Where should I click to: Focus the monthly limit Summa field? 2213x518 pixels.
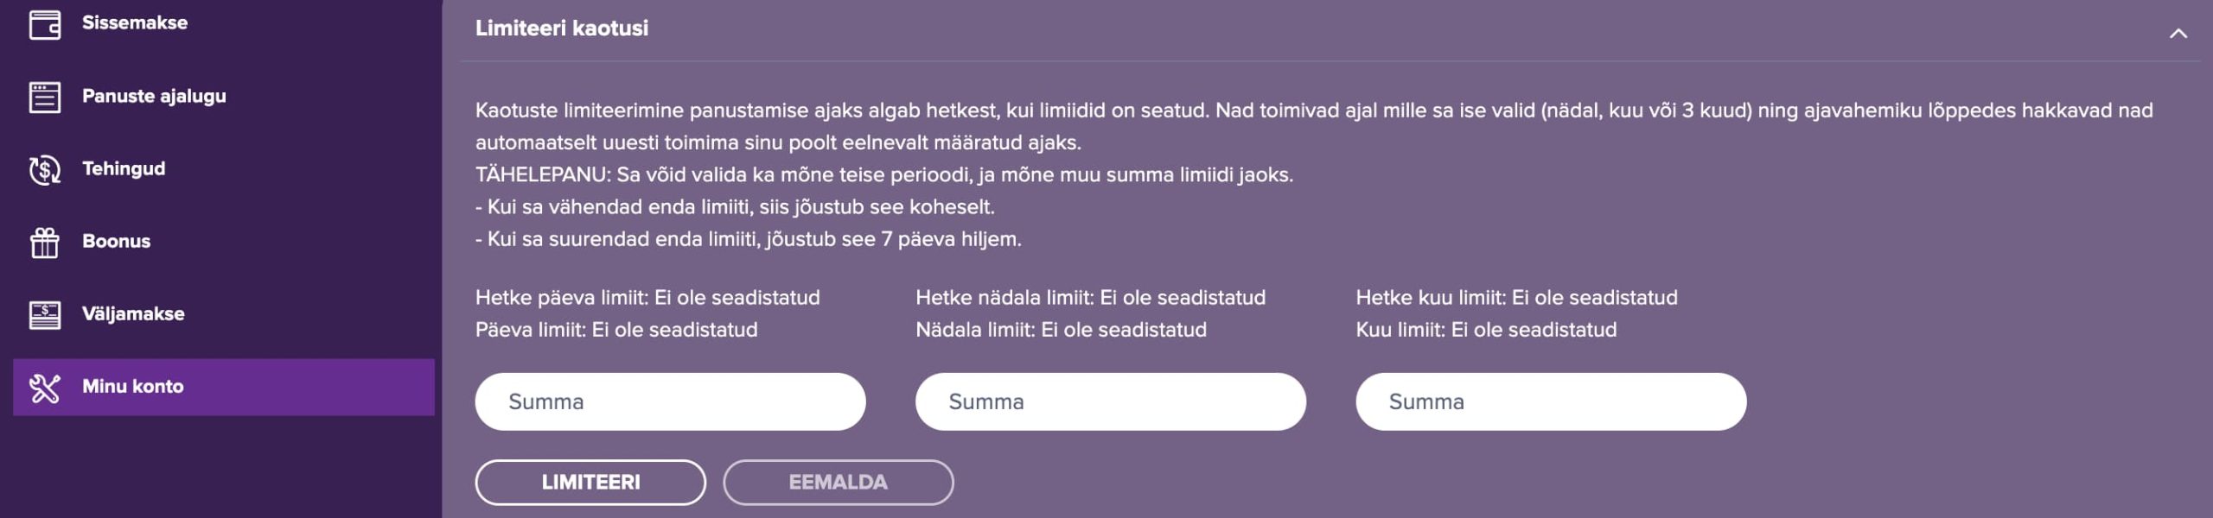1551,401
